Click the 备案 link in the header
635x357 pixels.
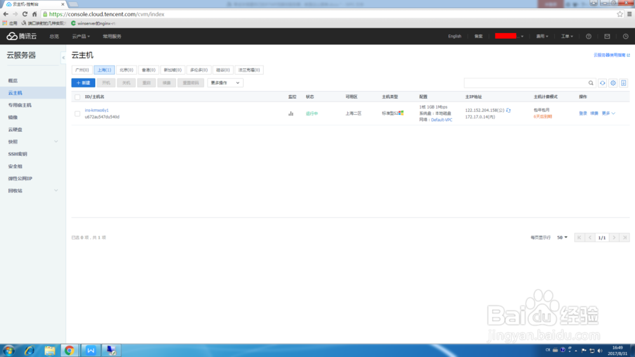[478, 36]
